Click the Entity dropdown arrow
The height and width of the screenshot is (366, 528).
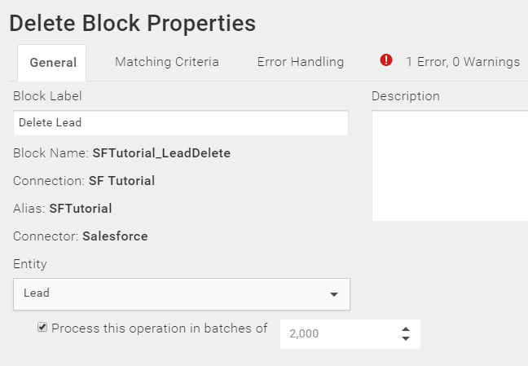334,294
